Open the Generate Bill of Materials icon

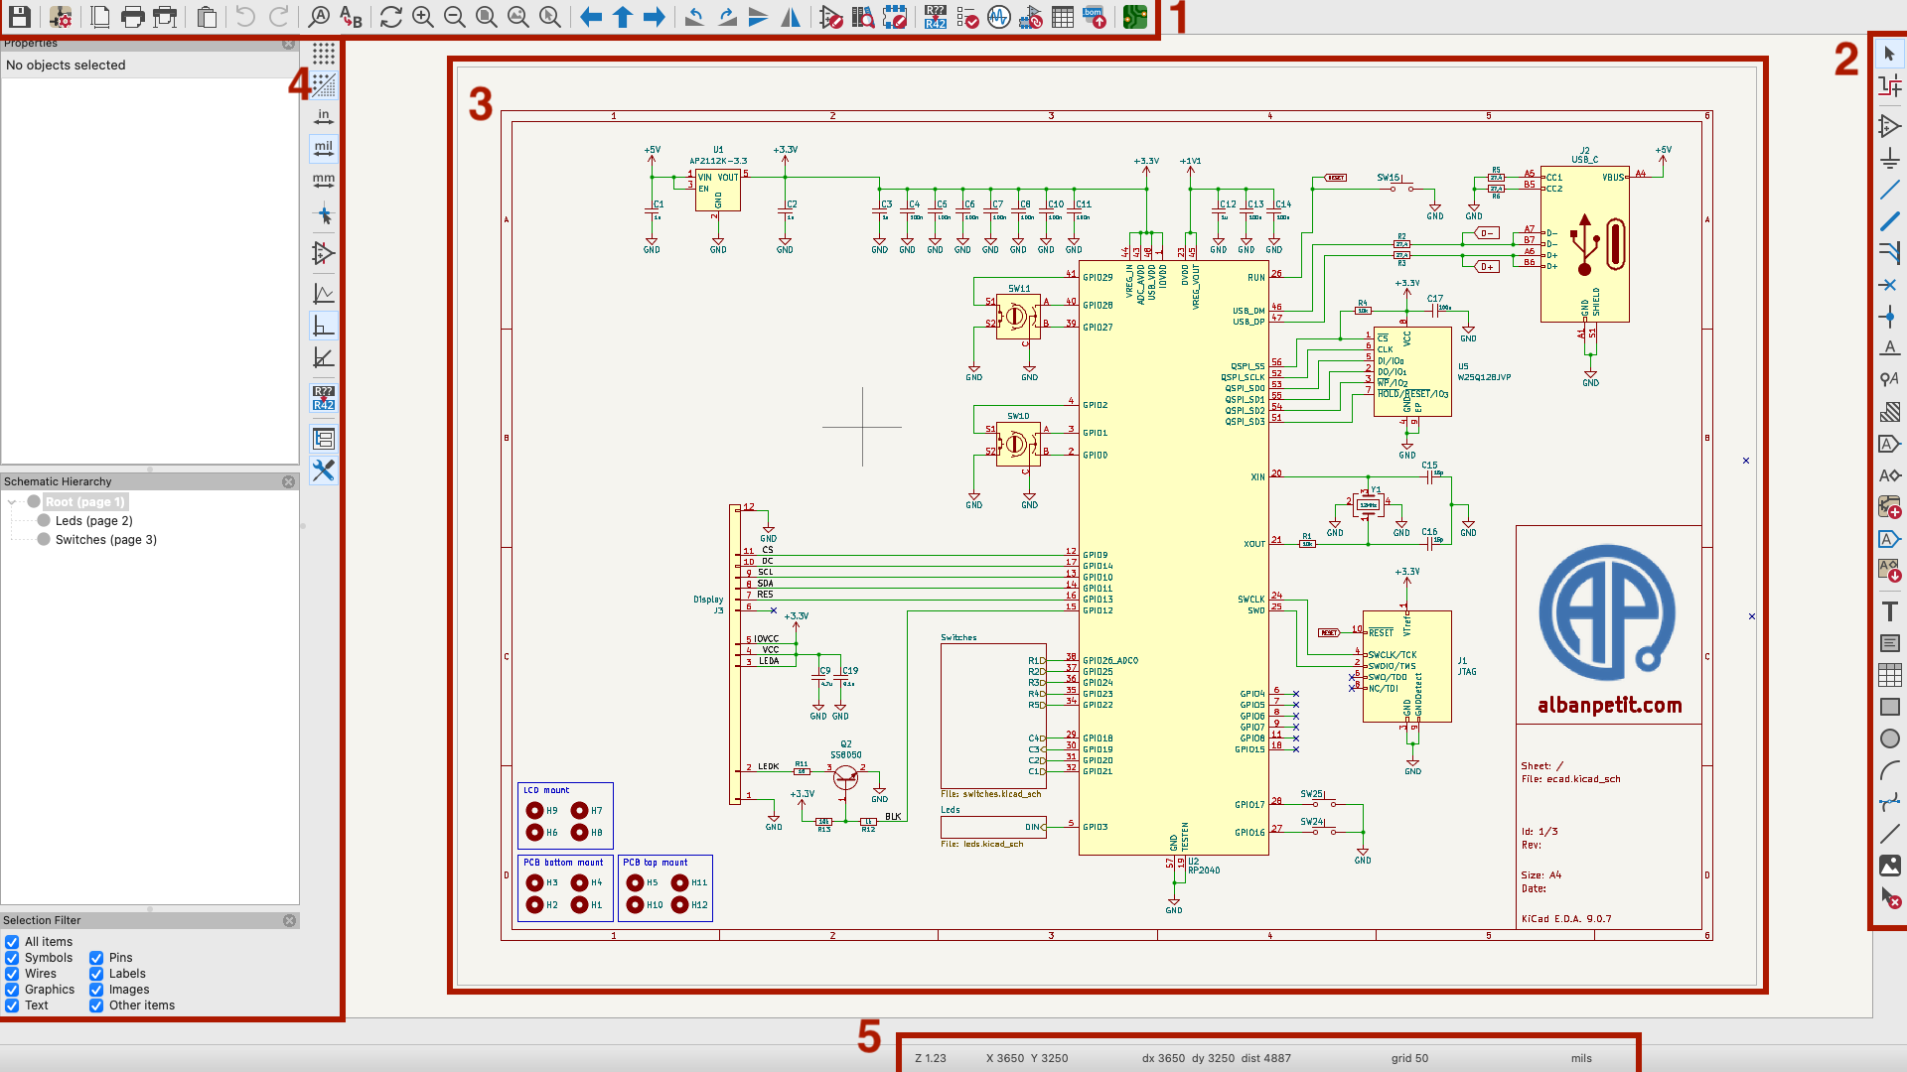pos(1094,17)
